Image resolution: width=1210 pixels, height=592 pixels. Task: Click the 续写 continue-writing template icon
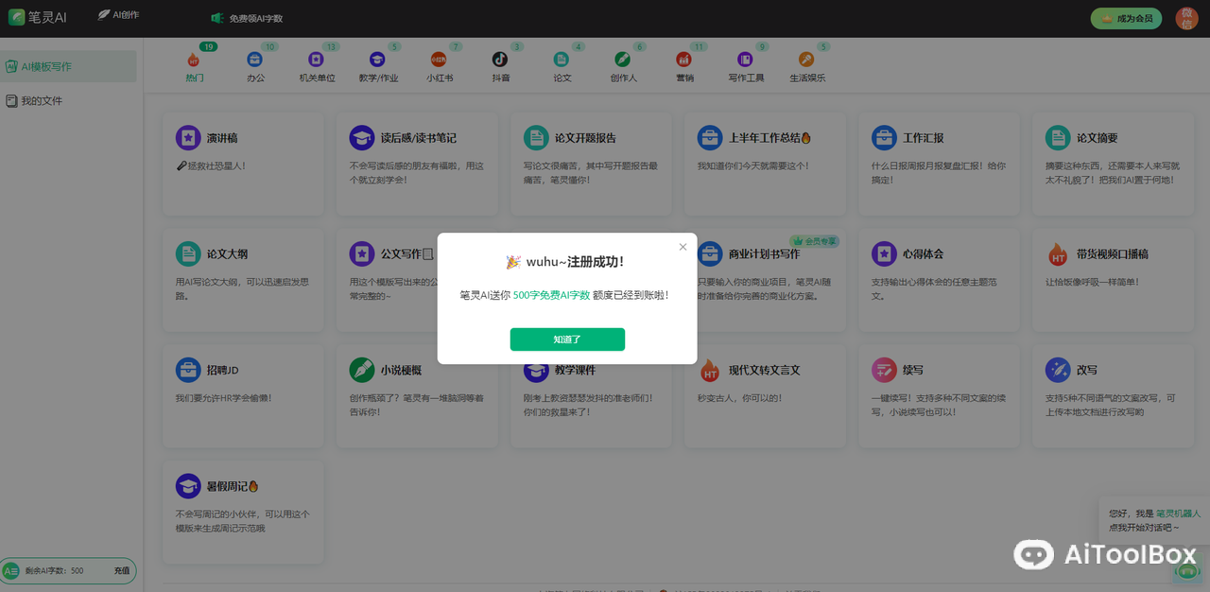[x=883, y=370]
